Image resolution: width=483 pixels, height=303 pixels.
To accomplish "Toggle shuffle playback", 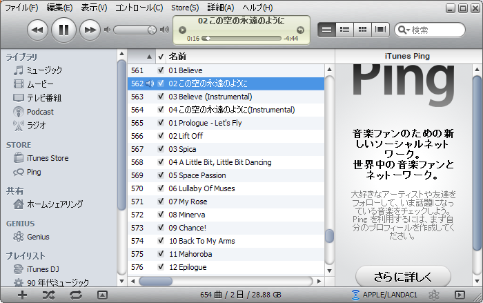I will point(49,295).
